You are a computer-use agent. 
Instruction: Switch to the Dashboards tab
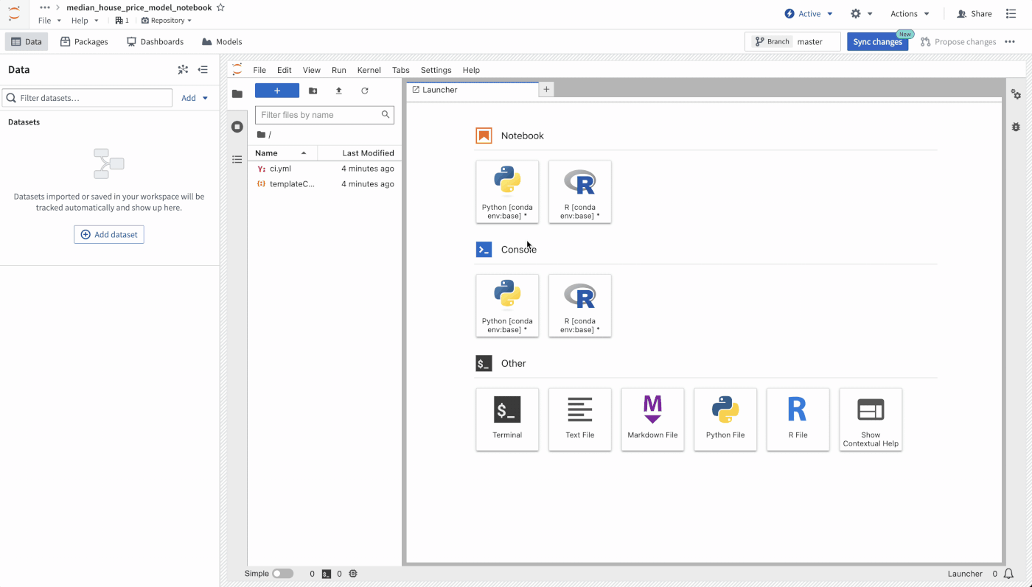pyautogui.click(x=155, y=42)
